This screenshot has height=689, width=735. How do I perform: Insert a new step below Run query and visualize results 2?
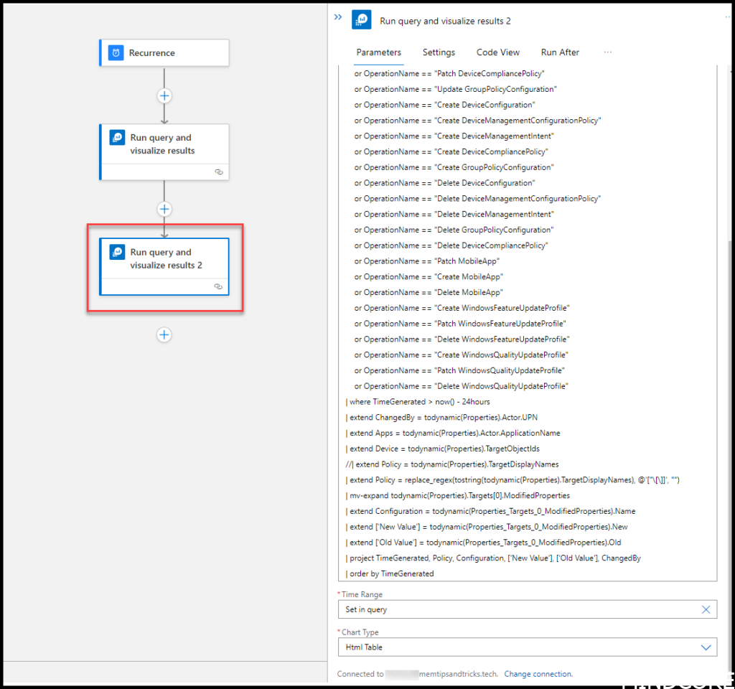coord(164,334)
